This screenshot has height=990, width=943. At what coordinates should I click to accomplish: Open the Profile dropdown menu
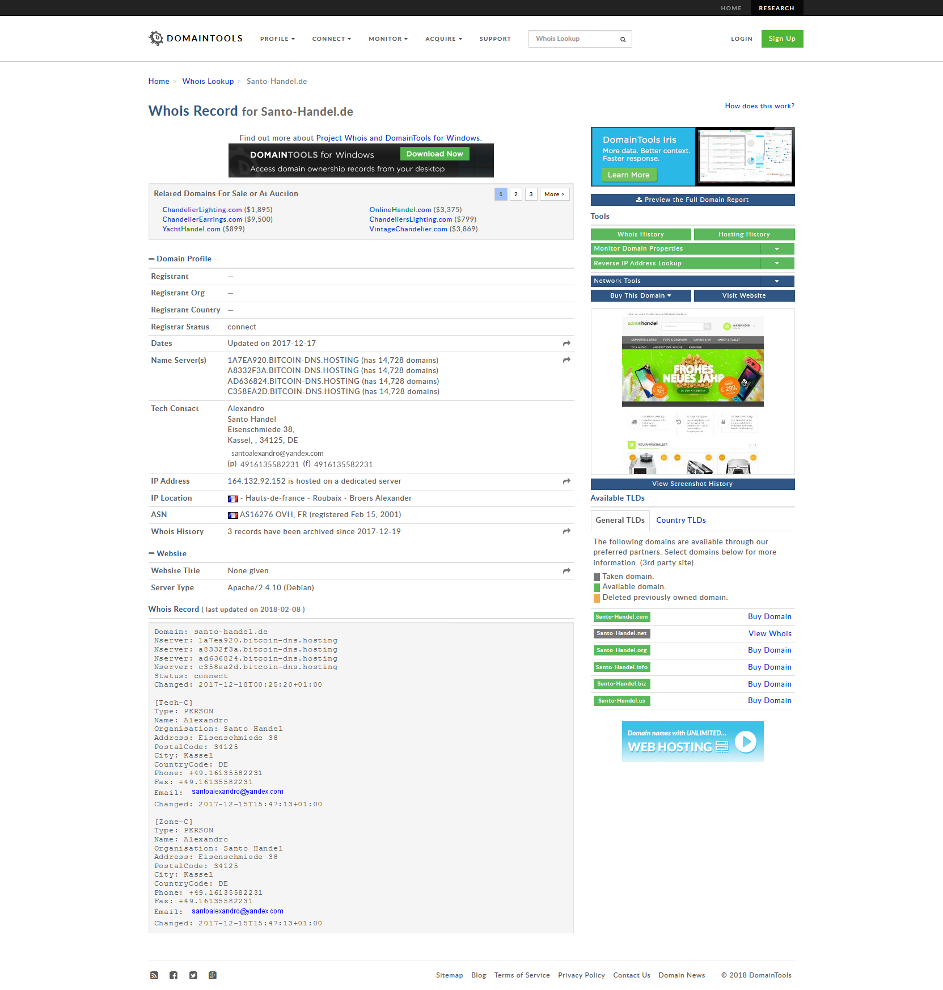(x=277, y=39)
